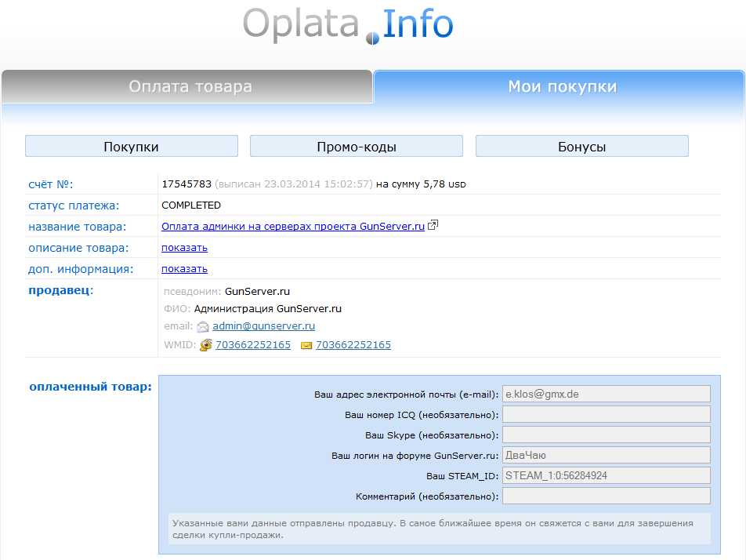The image size is (746, 560).
Task: Click the WebMoney icon next to WMID
Action: point(206,345)
